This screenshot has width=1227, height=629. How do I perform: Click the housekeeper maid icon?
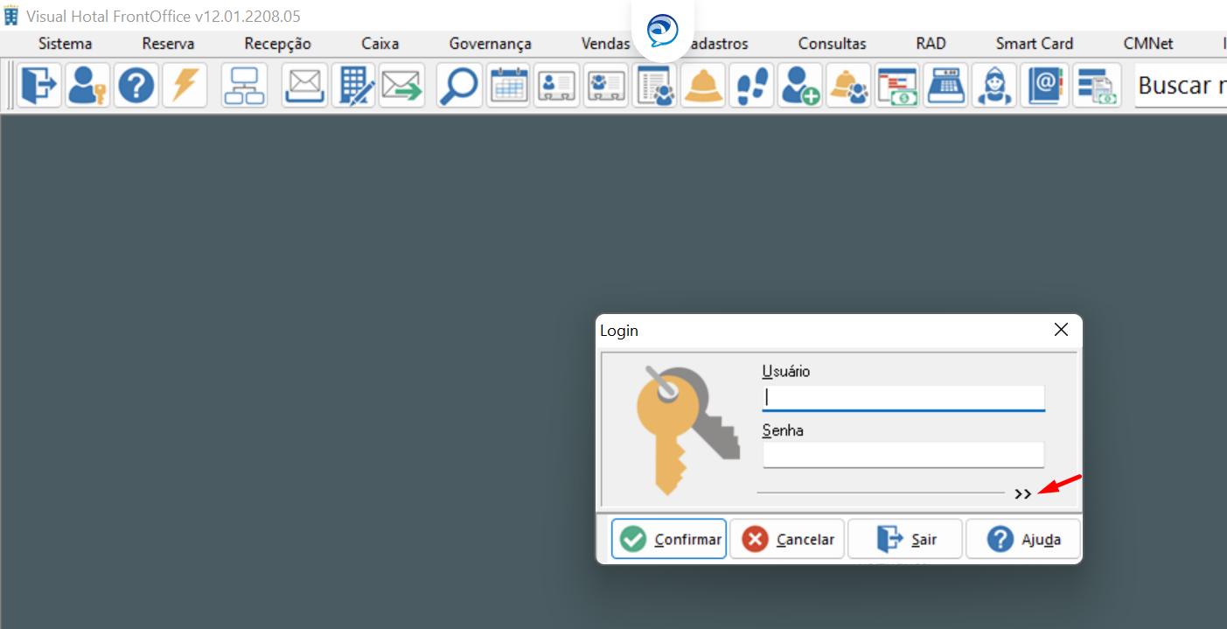(994, 86)
